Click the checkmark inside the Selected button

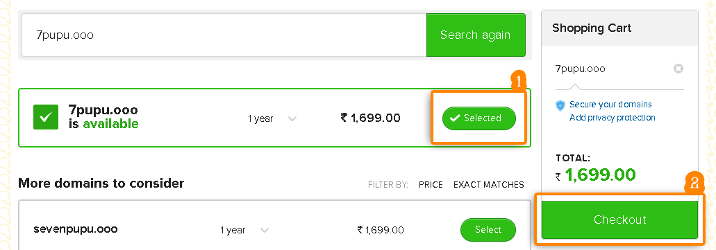click(454, 118)
